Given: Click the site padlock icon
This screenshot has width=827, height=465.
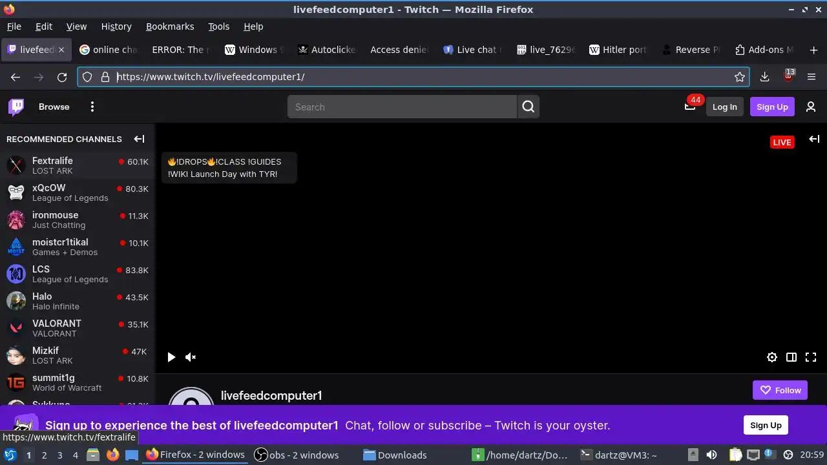Looking at the screenshot, I should click(x=105, y=77).
